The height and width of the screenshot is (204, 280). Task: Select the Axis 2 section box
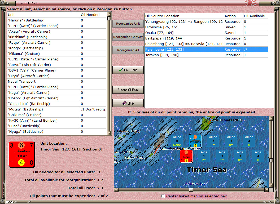coord(222,156)
